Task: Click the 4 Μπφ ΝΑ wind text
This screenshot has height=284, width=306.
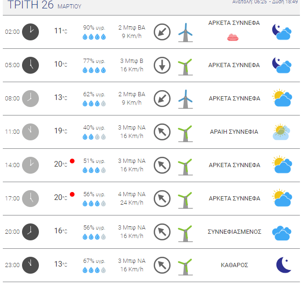Action: [132, 194]
